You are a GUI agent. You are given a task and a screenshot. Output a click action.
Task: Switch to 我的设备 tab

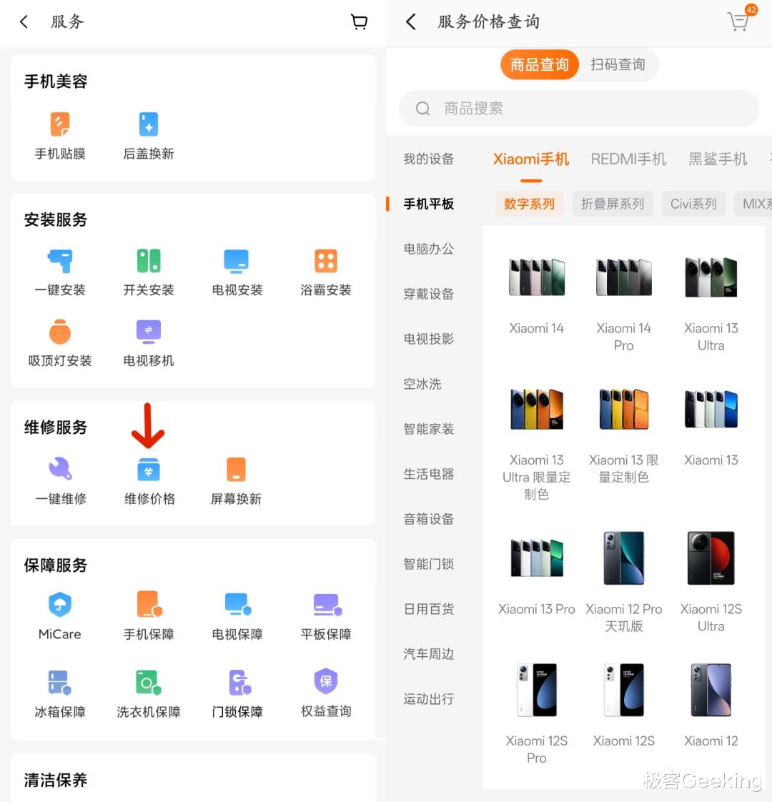click(428, 159)
